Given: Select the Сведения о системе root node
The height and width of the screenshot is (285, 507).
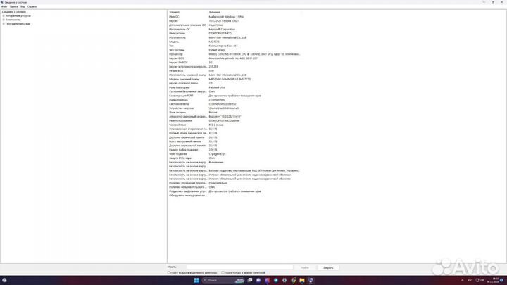Looking at the screenshot, I should (x=14, y=12).
